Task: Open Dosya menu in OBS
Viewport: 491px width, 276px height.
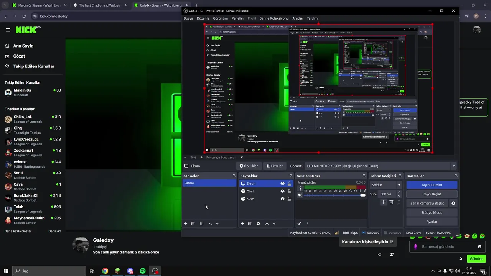Action: tap(188, 18)
